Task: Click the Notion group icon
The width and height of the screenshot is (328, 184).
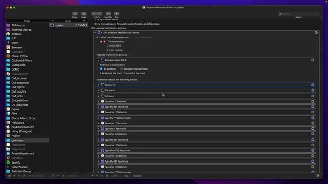Action: 8,136
